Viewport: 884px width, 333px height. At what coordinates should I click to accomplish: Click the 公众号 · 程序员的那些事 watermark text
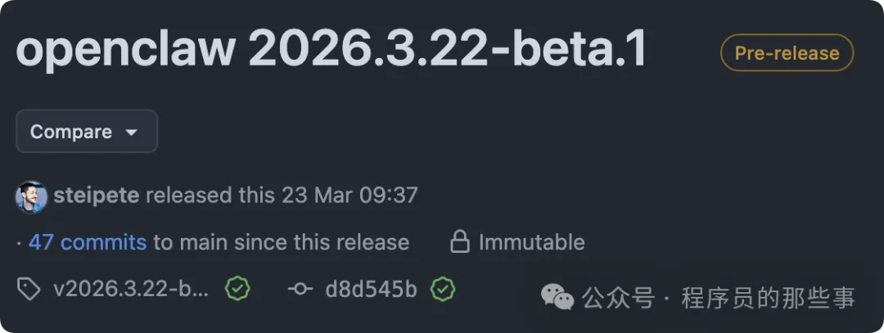719,299
